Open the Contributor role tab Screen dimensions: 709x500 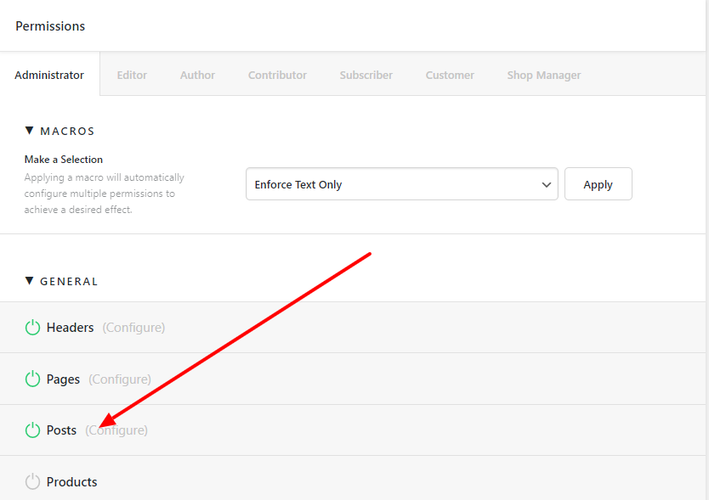point(277,75)
